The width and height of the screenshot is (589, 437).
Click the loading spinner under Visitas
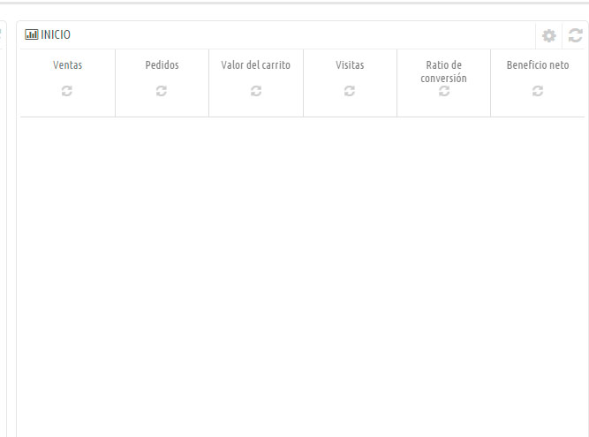point(350,91)
